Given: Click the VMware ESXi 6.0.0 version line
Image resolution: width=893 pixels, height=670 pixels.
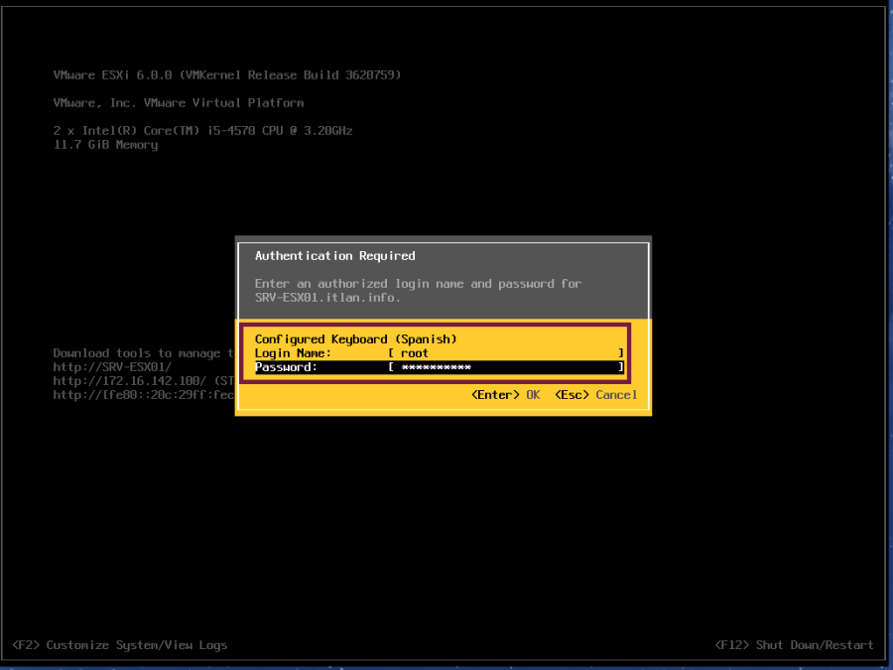Looking at the screenshot, I should pos(227,75).
